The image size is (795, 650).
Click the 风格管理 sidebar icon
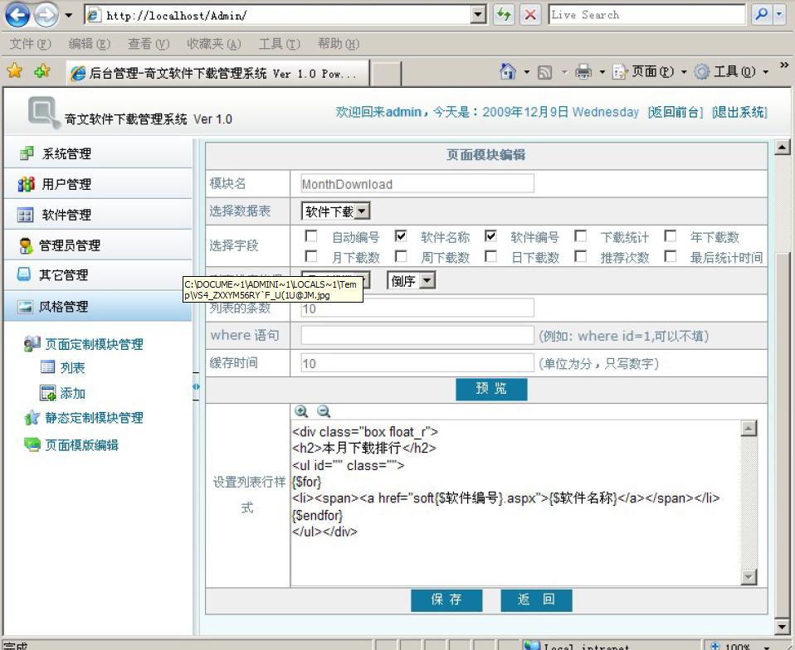click(25, 307)
